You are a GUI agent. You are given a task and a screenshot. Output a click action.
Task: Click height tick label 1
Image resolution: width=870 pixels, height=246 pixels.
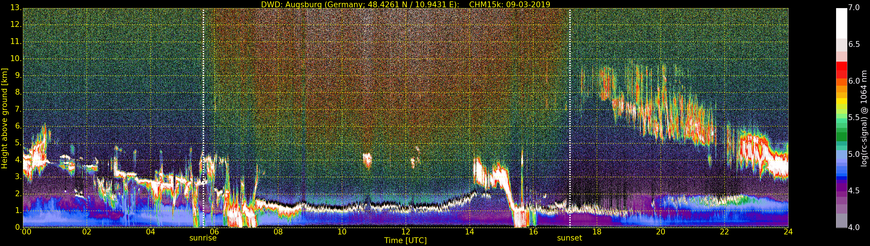[18, 210]
